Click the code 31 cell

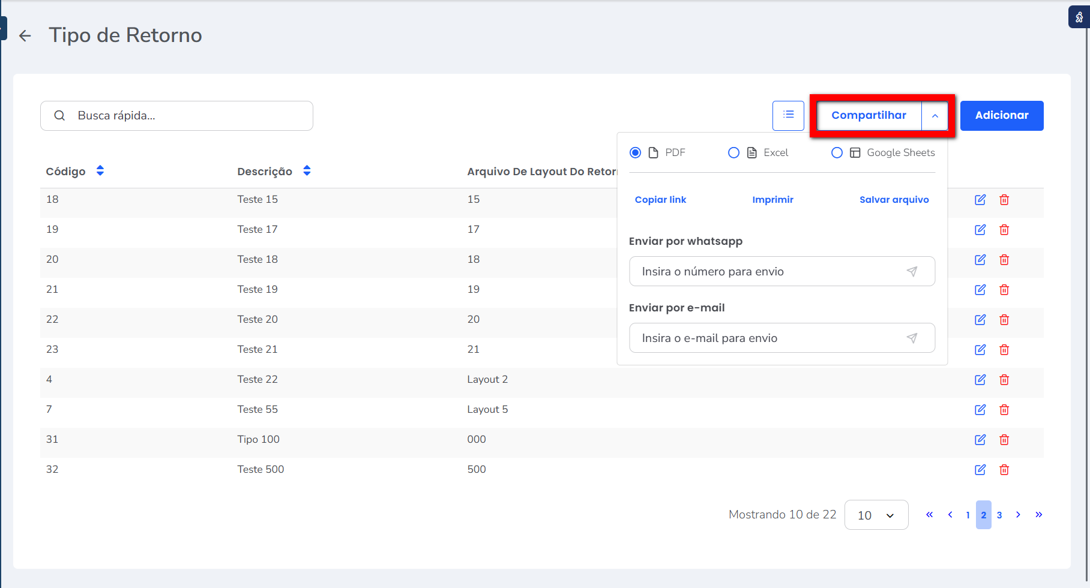[x=52, y=439]
